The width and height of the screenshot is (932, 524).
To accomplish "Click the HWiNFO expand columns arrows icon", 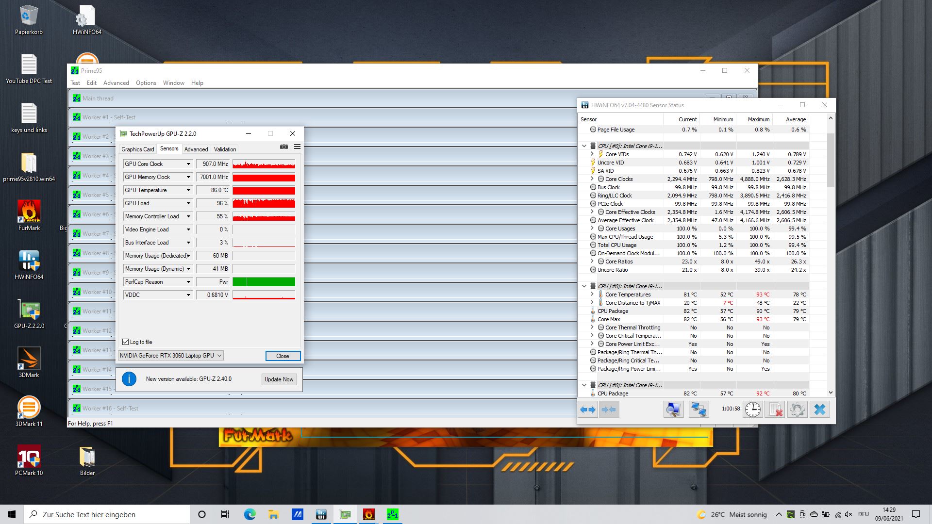I will pos(588,409).
